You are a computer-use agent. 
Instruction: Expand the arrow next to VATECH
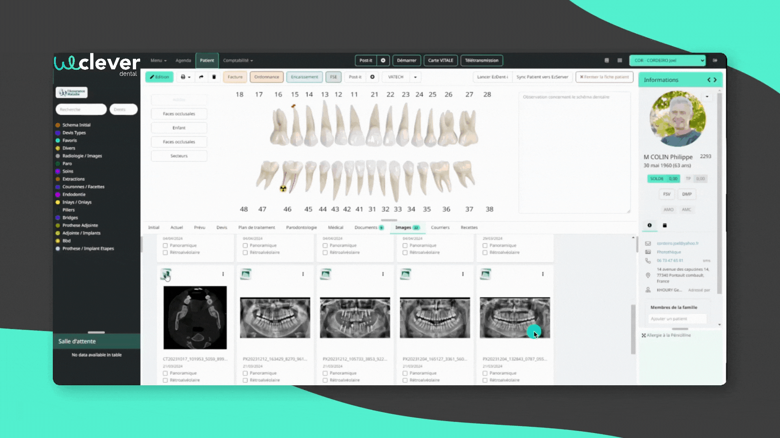point(415,77)
